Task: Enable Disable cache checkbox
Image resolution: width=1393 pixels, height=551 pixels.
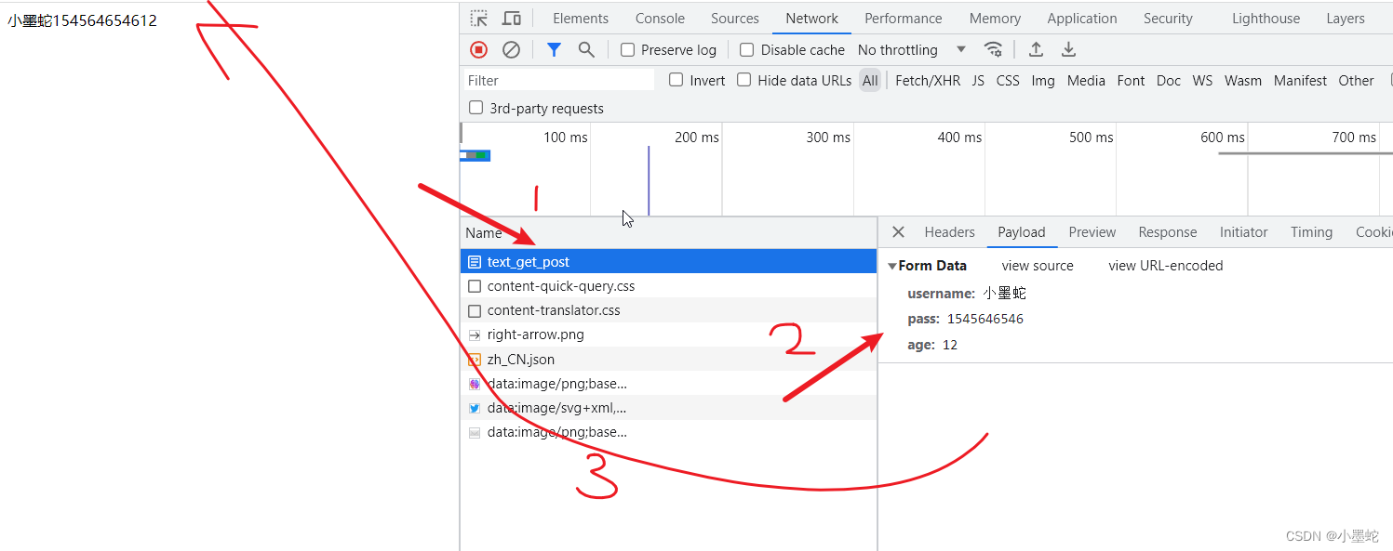Action: 746,50
